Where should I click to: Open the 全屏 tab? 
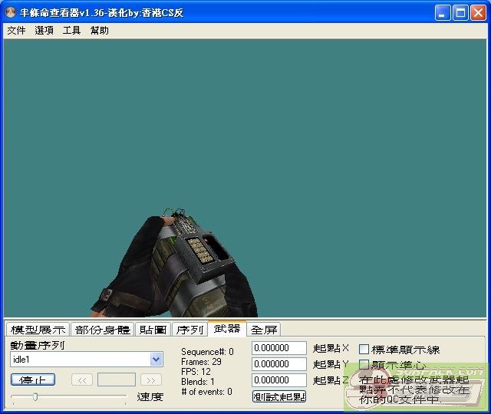click(x=264, y=330)
